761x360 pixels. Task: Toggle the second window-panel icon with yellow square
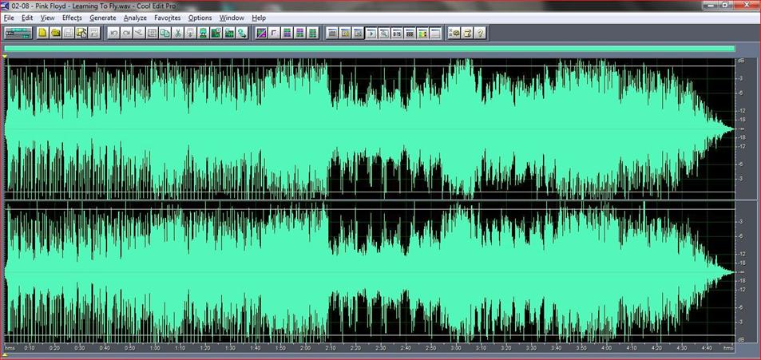pos(345,33)
